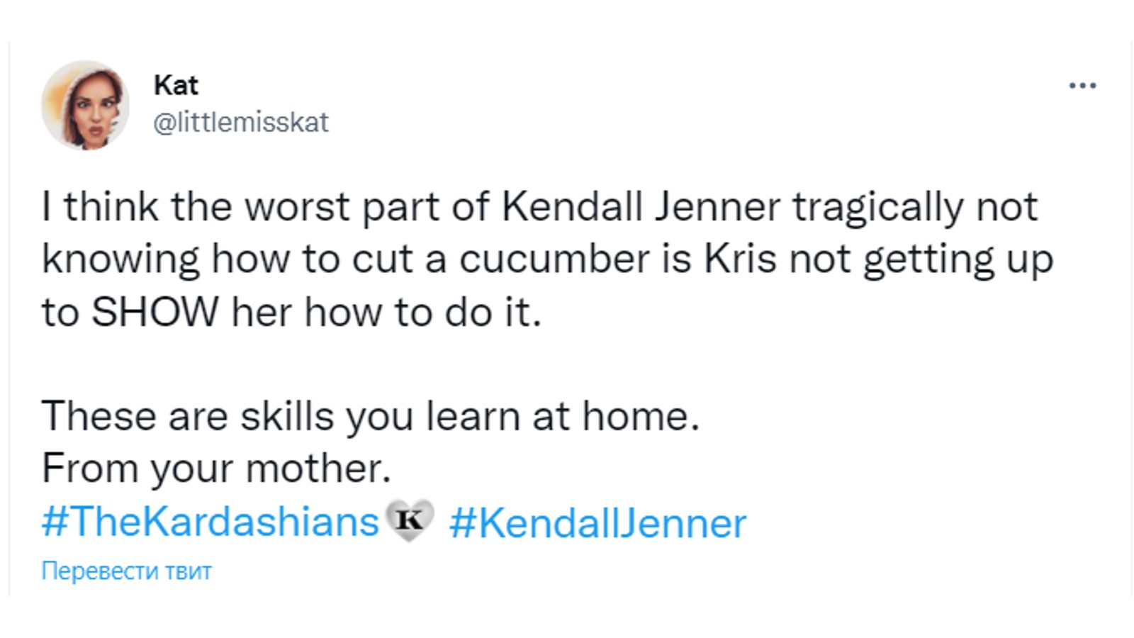
Task: Click the name "Kris" in the tweet text
Action: [x=739, y=259]
